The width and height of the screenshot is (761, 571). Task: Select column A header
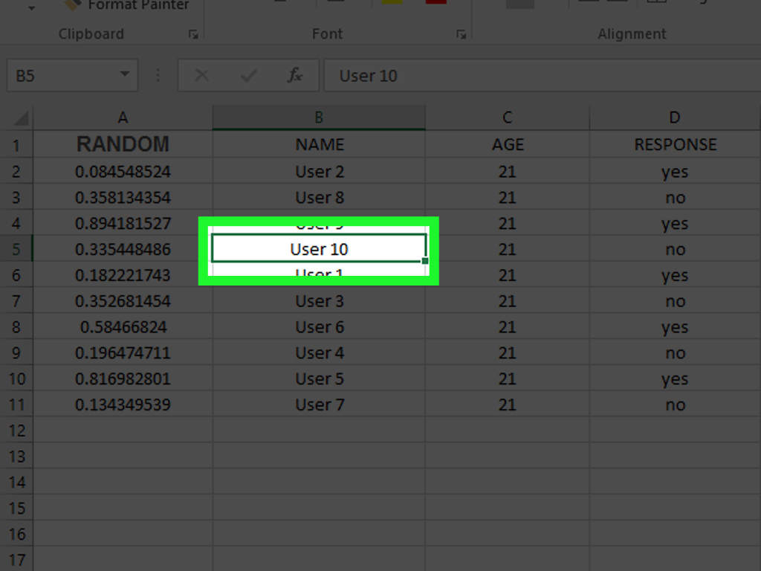pyautogui.click(x=123, y=117)
